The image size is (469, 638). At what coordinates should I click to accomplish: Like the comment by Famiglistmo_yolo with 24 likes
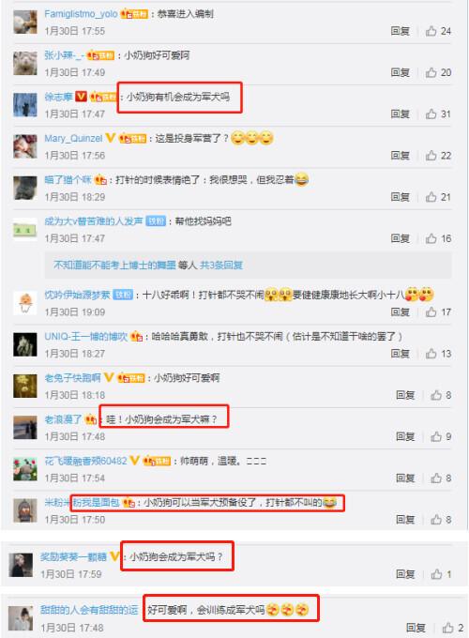(x=431, y=31)
